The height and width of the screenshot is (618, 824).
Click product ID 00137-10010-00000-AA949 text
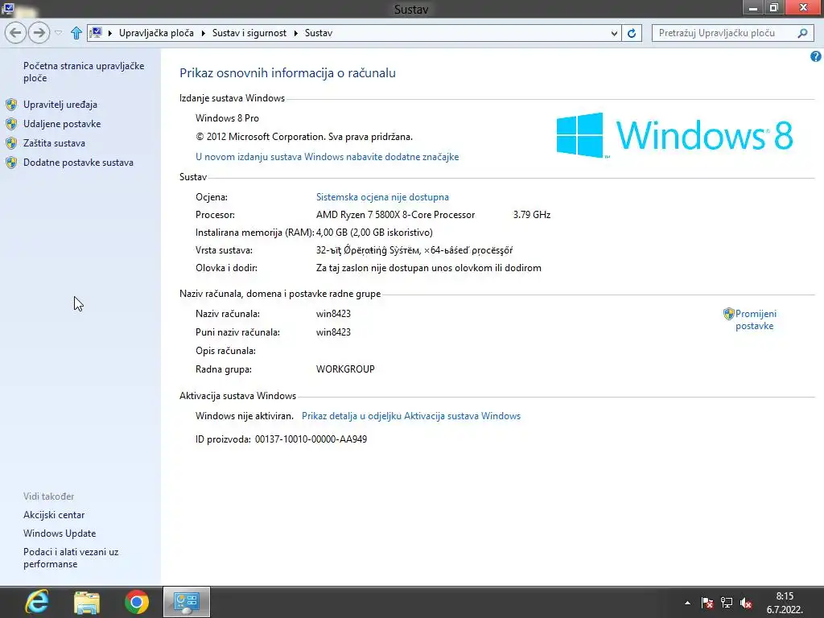tap(311, 439)
